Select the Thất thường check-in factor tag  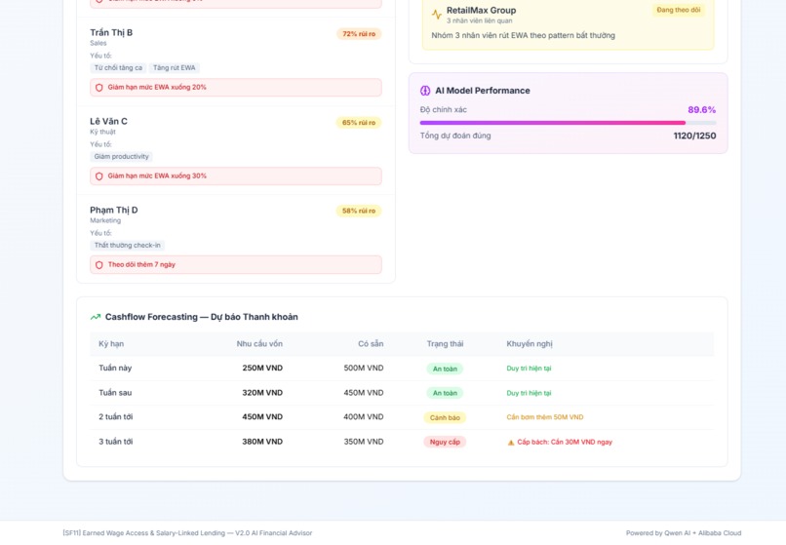click(x=128, y=245)
